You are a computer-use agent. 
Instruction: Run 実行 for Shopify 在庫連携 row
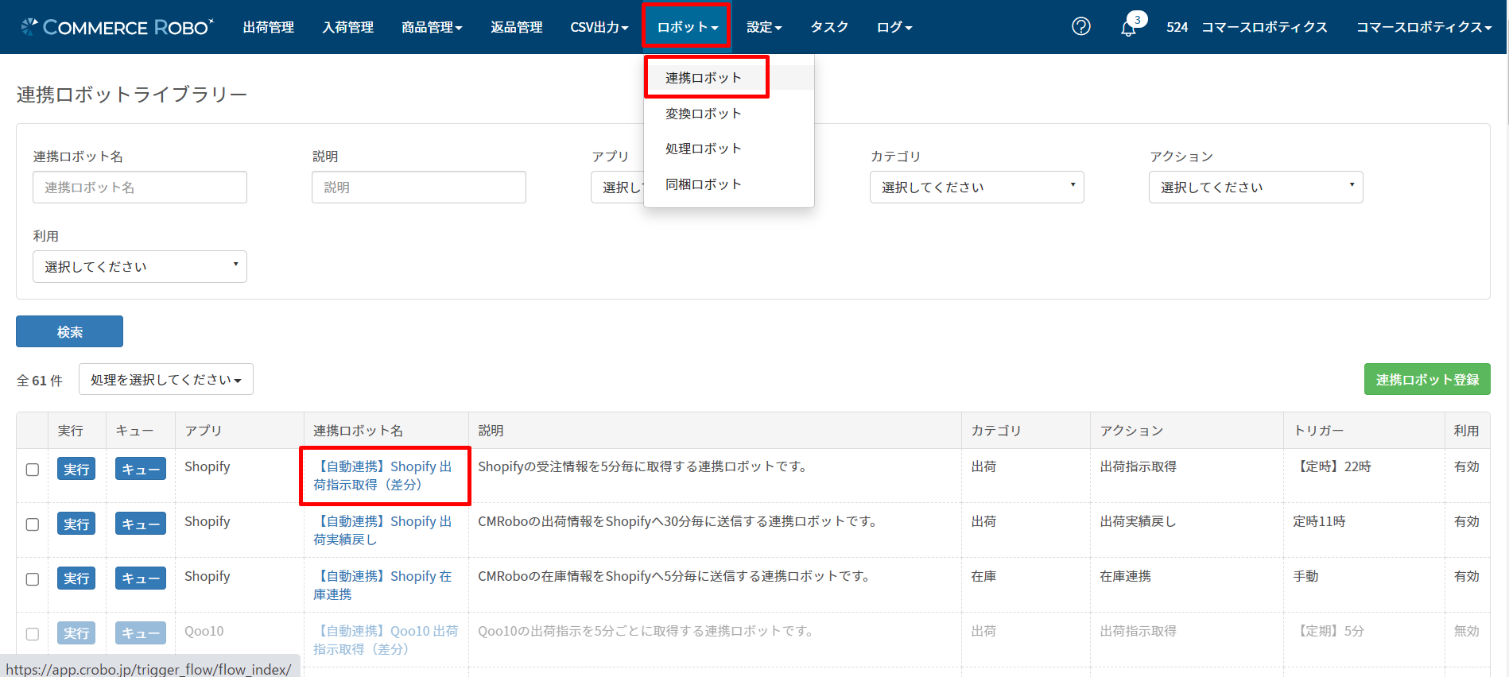coord(76,578)
